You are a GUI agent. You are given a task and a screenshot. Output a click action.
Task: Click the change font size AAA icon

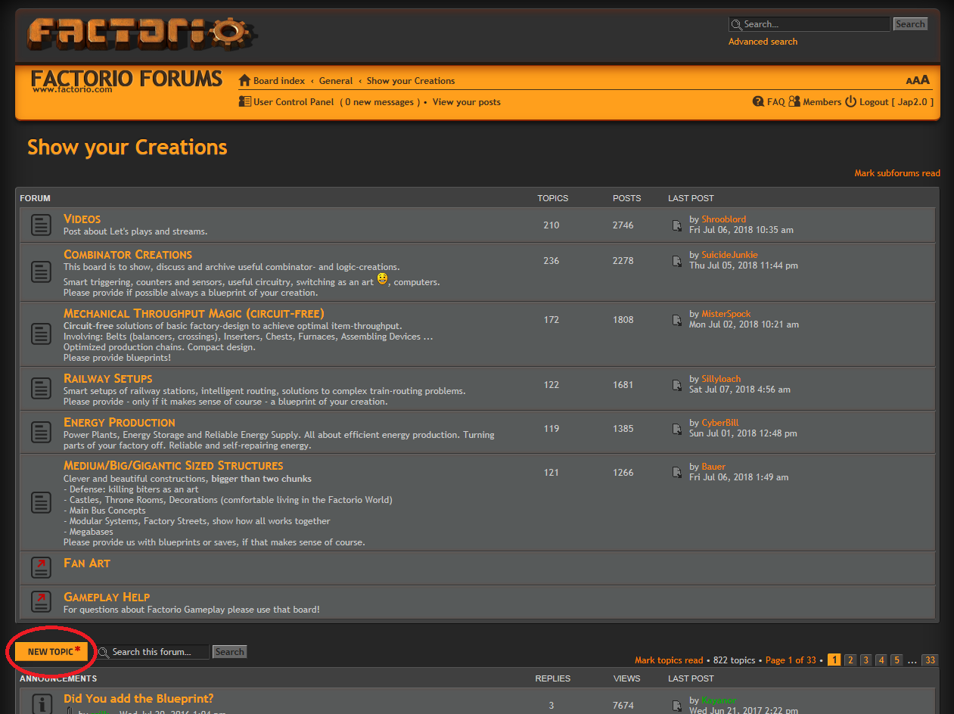[918, 80]
